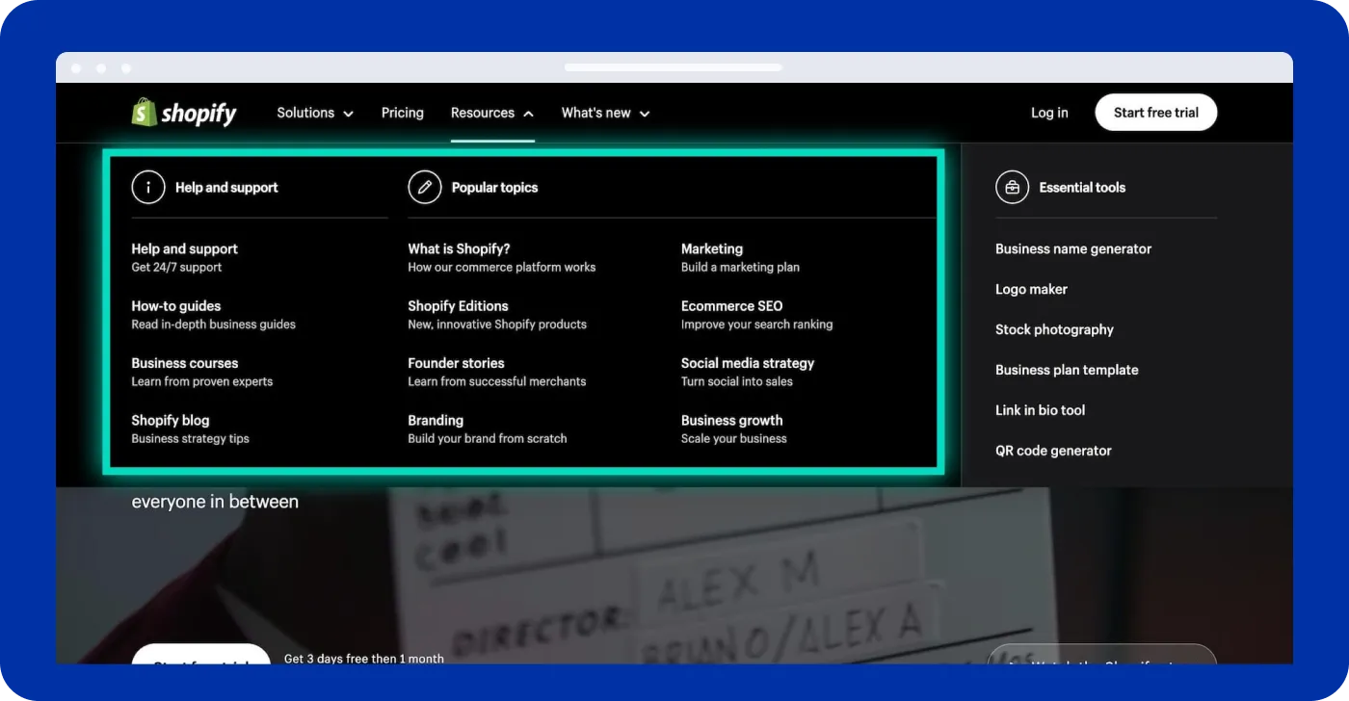The width and height of the screenshot is (1349, 701).
Task: Select What is Shopify? topic
Action: click(x=459, y=248)
